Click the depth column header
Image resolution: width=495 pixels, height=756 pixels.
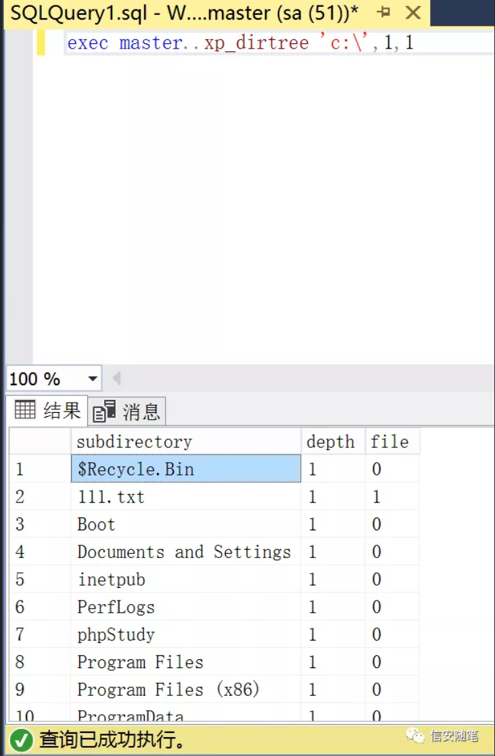[333, 441]
